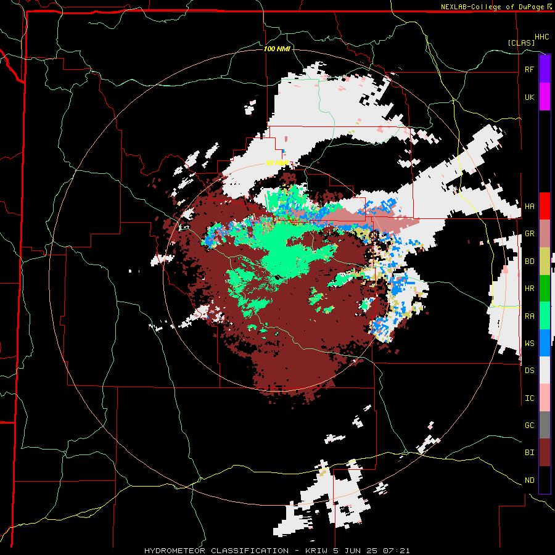Click the HR legend label
This screenshot has height=555, width=555.
pos(529,289)
